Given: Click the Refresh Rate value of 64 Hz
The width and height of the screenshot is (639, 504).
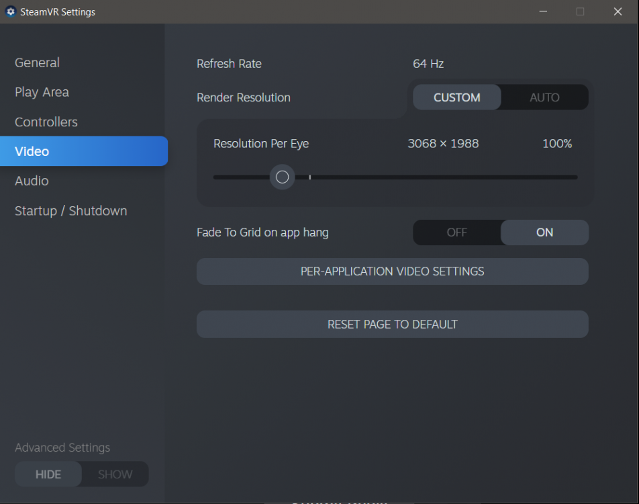Looking at the screenshot, I should [428, 64].
